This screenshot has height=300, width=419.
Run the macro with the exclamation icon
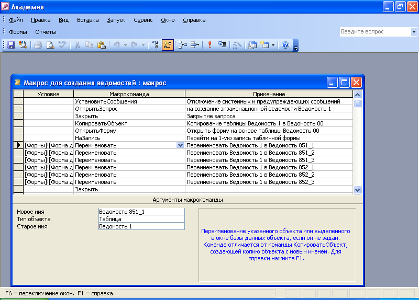point(210,45)
